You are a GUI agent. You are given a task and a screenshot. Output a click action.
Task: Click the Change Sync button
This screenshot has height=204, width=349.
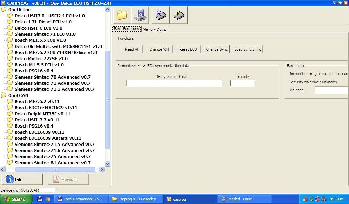pyautogui.click(x=217, y=49)
